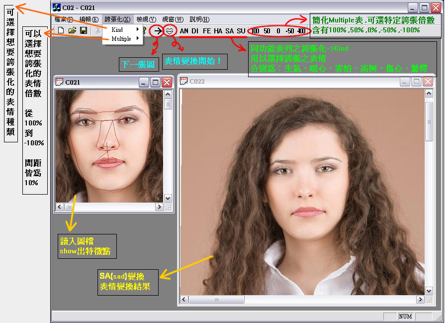Maximize the C021 child window

tap(155, 82)
